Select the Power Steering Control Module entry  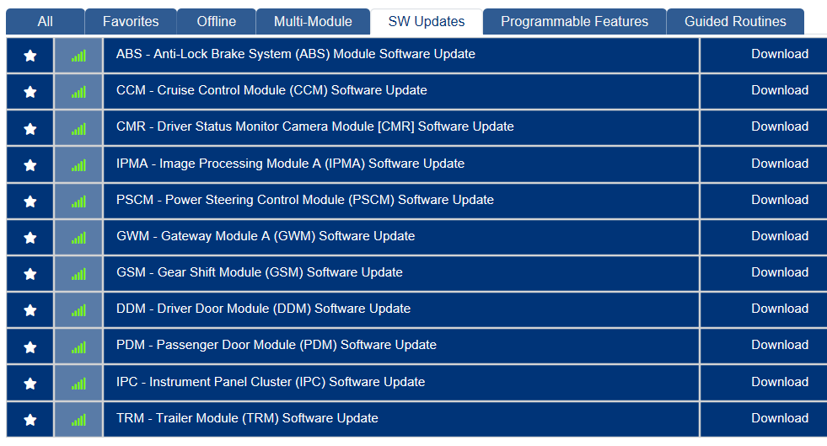305,201
